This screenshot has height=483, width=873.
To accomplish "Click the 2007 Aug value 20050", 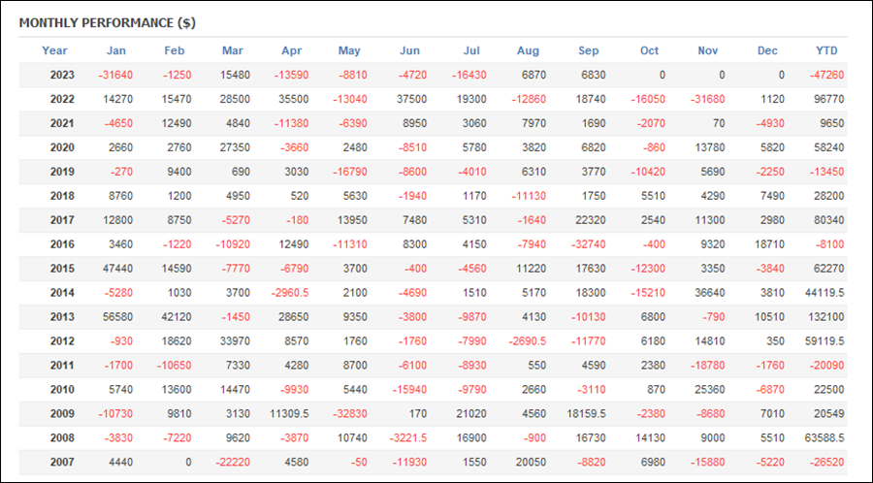I will pyautogui.click(x=532, y=462).
